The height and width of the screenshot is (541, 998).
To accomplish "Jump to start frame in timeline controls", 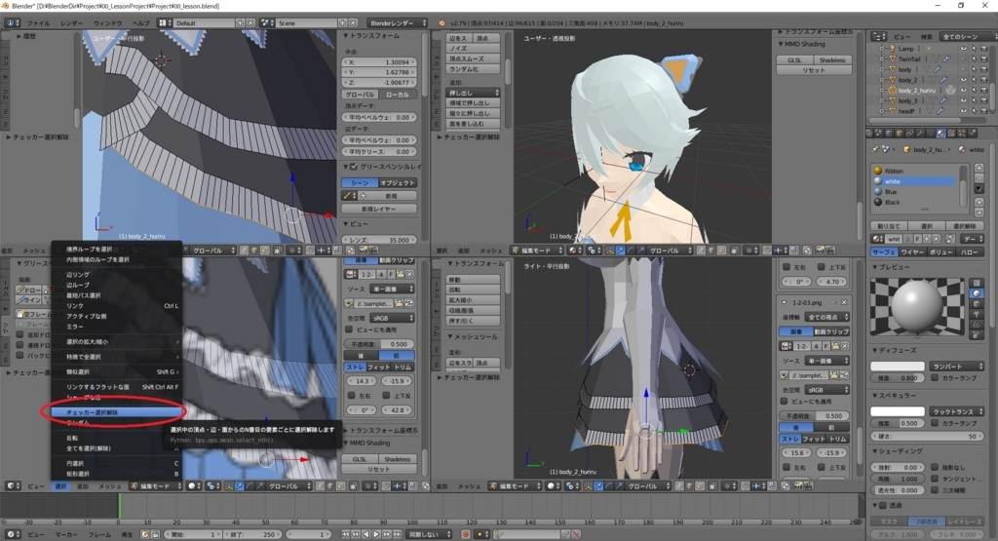I will click(346, 534).
